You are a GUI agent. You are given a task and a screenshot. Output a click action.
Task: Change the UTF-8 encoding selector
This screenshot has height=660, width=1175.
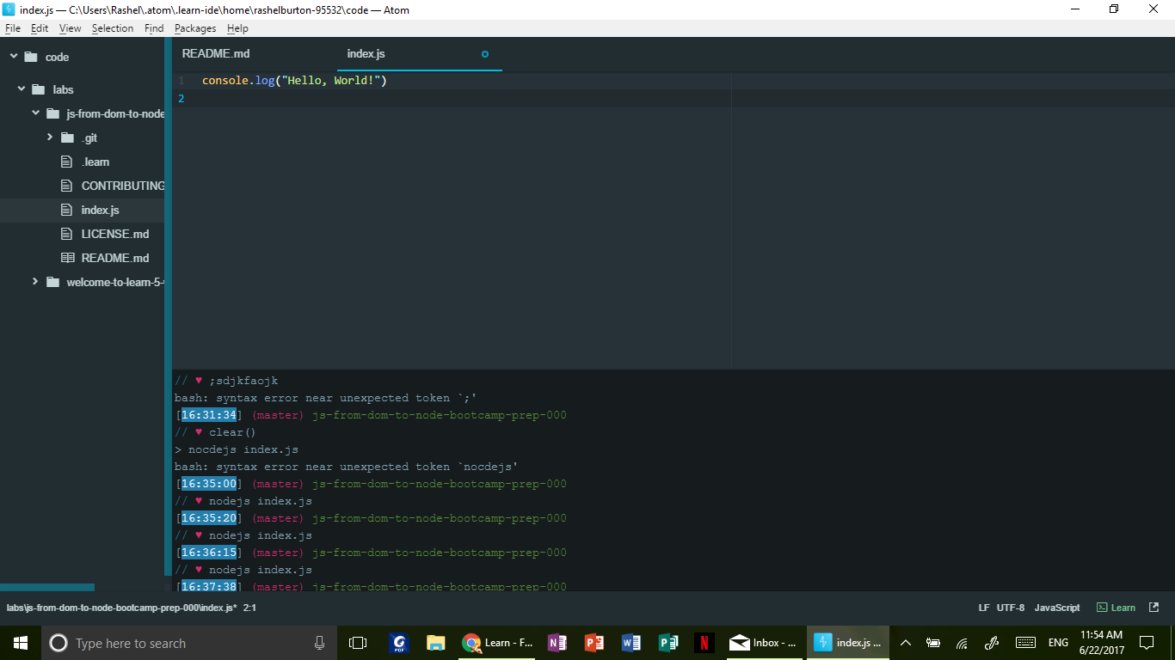1011,608
